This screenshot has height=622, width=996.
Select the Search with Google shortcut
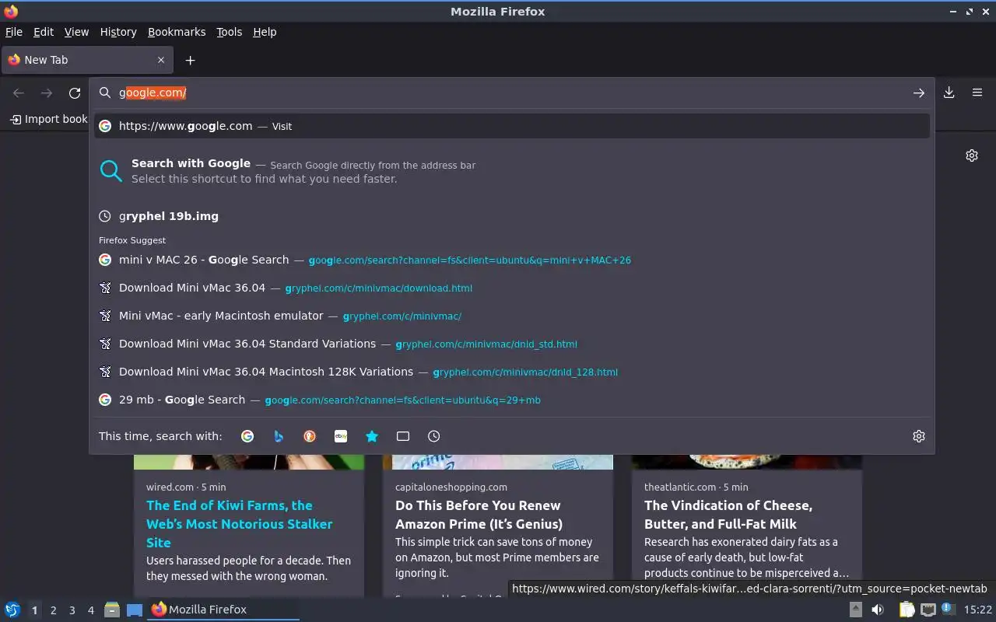pyautogui.click(x=512, y=171)
